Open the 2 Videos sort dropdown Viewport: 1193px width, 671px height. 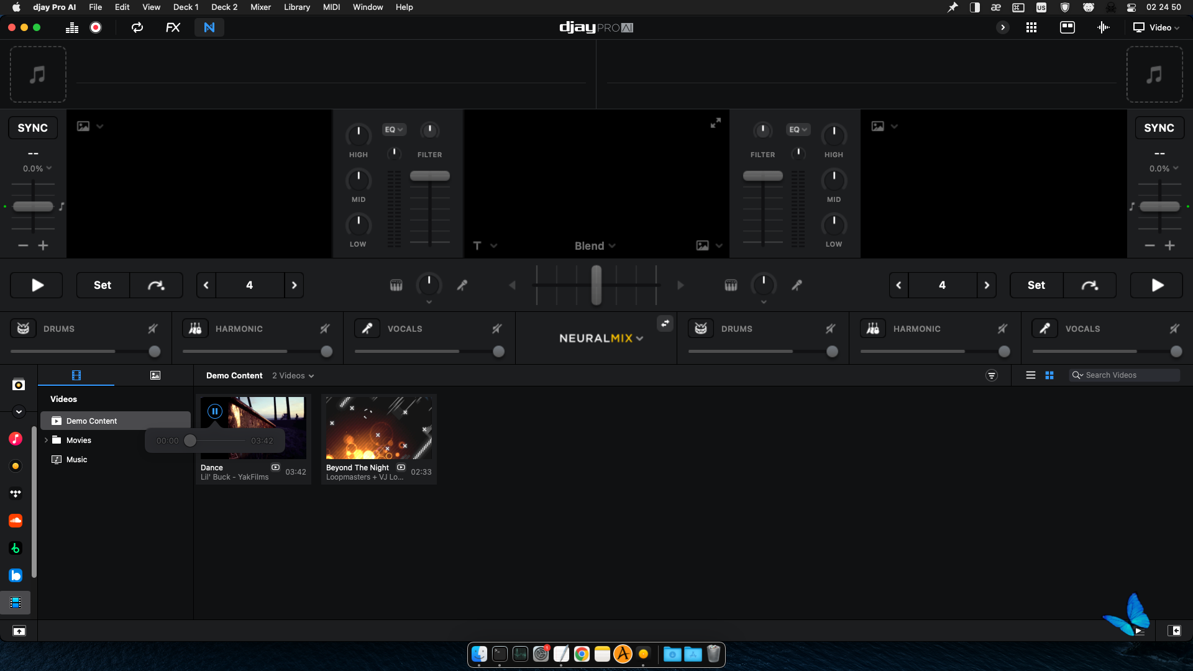tap(293, 376)
